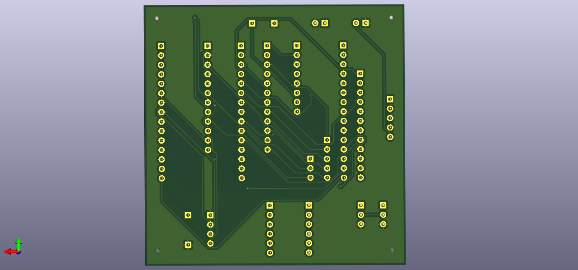The height and width of the screenshot is (270, 578).
Task: Click the thick trace joining the bottom-right headers
Action: pyautogui.click(x=372, y=215)
